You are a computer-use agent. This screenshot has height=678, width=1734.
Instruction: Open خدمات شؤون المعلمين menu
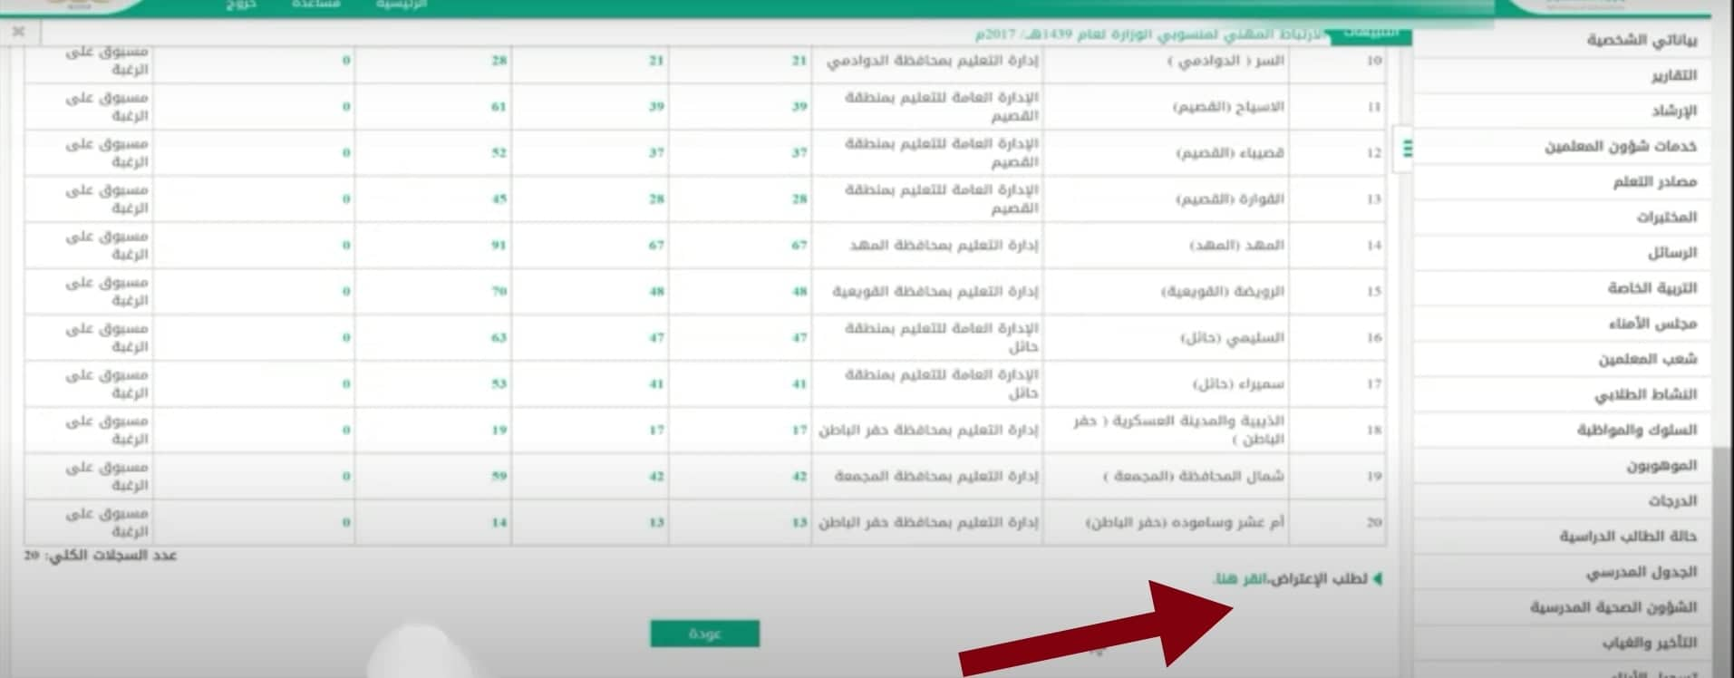coord(1621,147)
